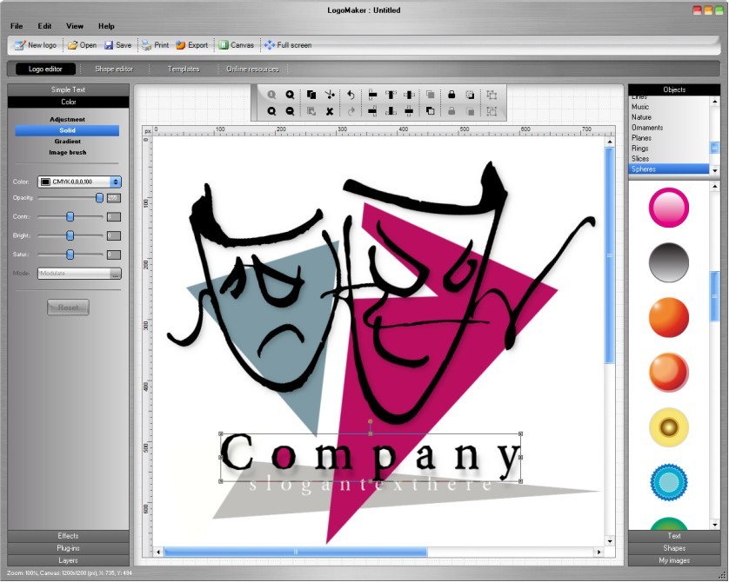Expand the Text panel on right

674,536
